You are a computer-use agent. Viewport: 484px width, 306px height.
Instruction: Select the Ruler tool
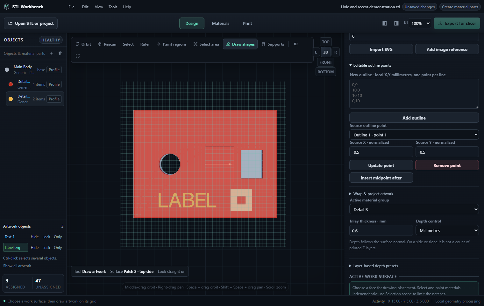click(145, 44)
